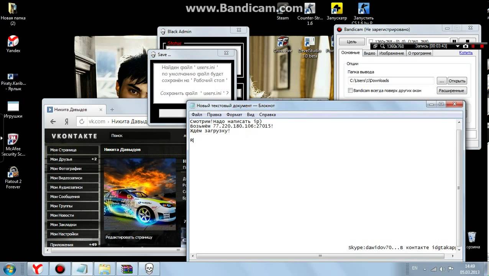489x276 pixels.
Task: Open the Yandex desktop icon
Action: pos(13,44)
